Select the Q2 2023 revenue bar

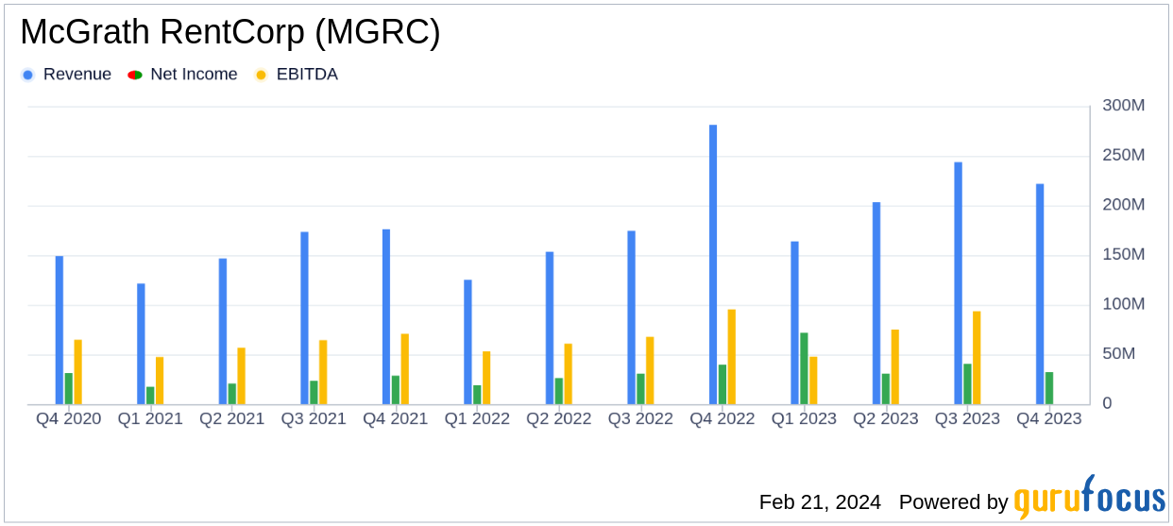[x=876, y=303]
